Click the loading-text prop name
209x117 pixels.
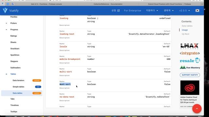[x=67, y=34]
